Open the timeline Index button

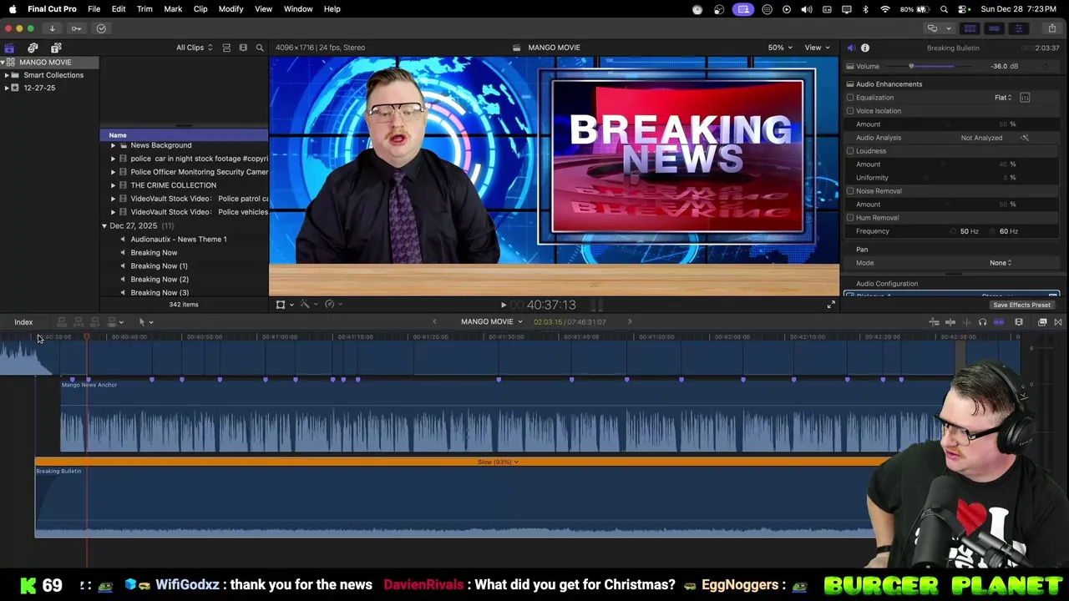tap(23, 322)
